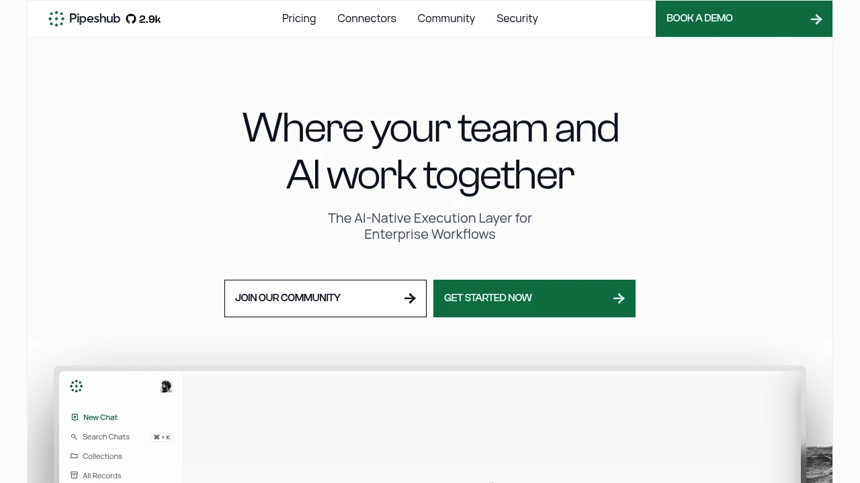Image resolution: width=860 pixels, height=483 pixels.
Task: Click the arrow icon on Book a Demo
Action: tap(816, 19)
